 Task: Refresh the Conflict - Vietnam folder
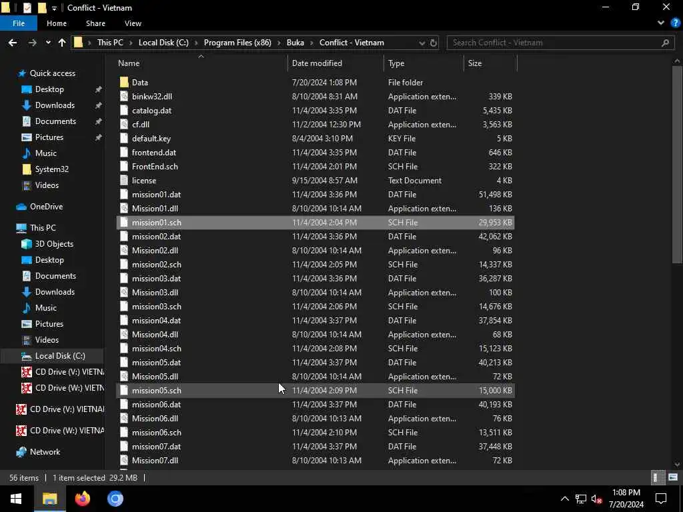point(434,43)
